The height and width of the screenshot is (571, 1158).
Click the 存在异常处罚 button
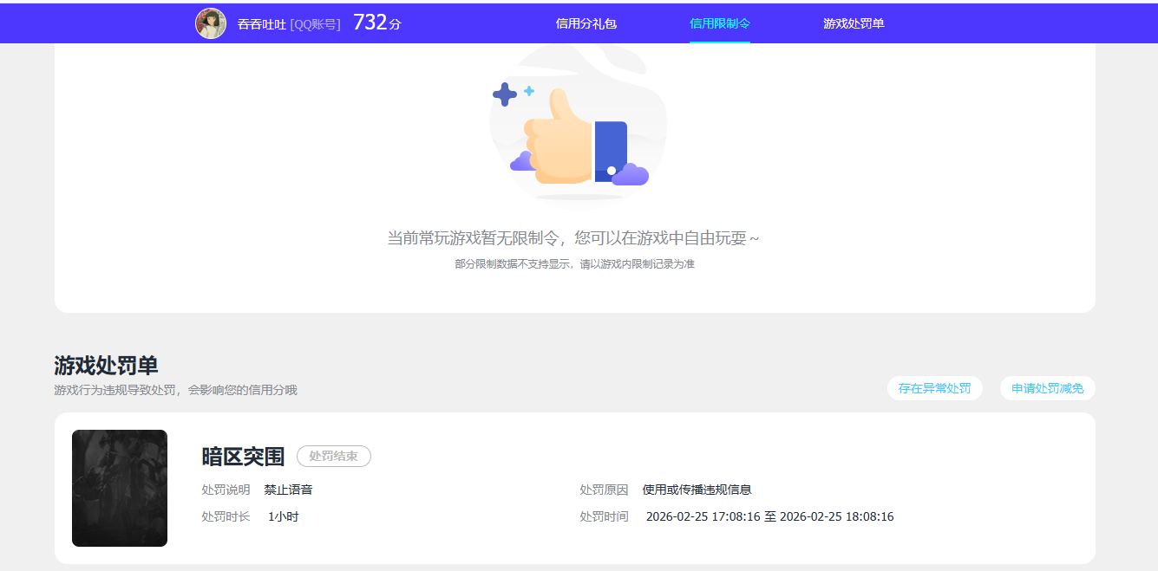click(935, 388)
